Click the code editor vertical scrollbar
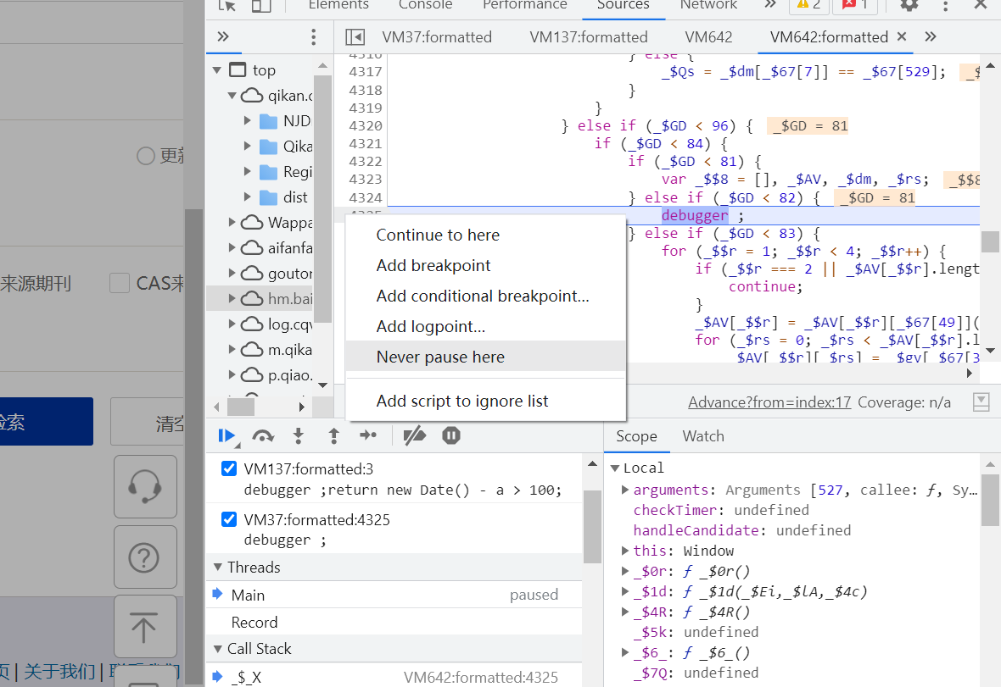Viewport: 1001px width, 687px height. pos(990,241)
